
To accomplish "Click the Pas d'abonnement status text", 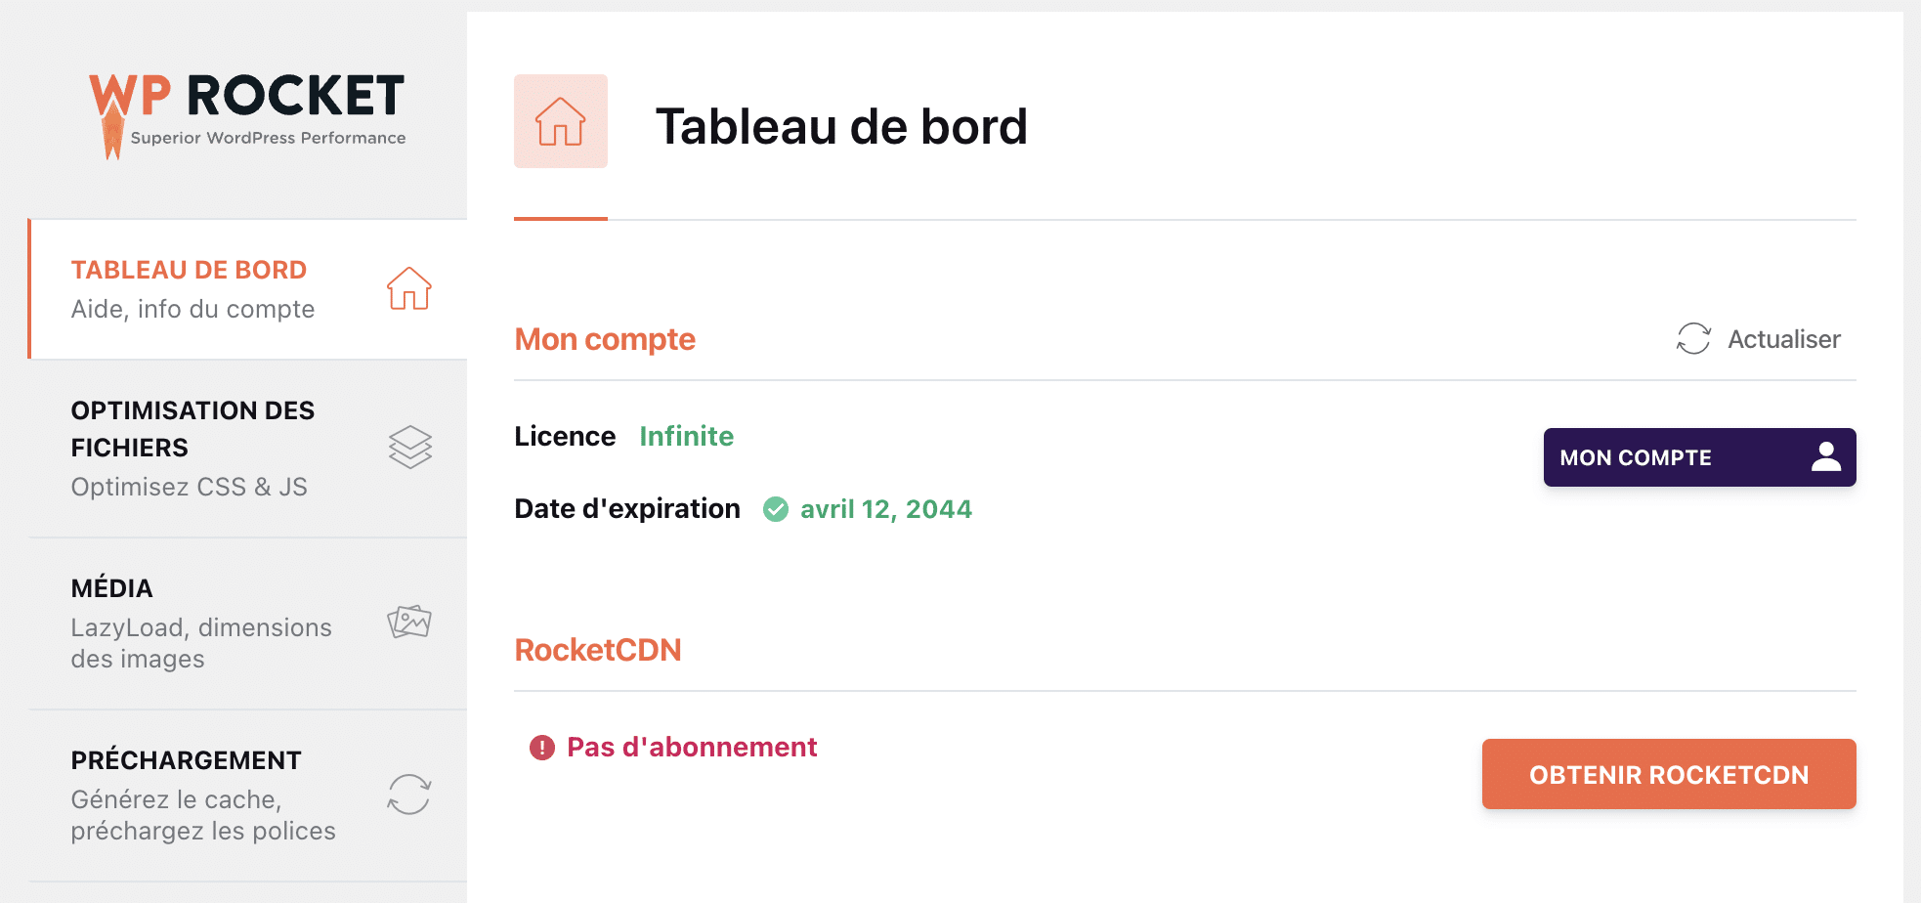I will tap(692, 748).
